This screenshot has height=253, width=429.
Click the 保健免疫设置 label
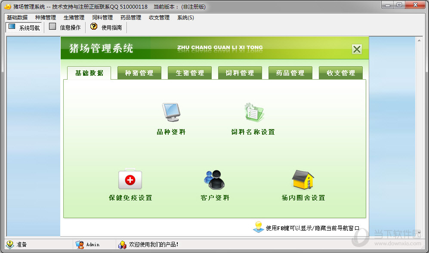[x=130, y=197]
